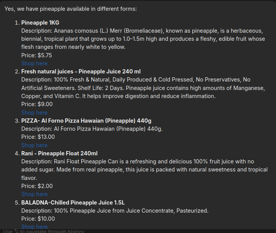276x233 pixels.
Task: Click the Cold Pressed juice description text
Action: tap(143, 88)
